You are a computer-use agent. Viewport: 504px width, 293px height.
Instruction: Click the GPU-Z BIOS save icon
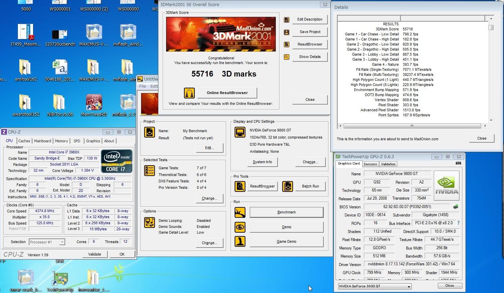click(456, 207)
